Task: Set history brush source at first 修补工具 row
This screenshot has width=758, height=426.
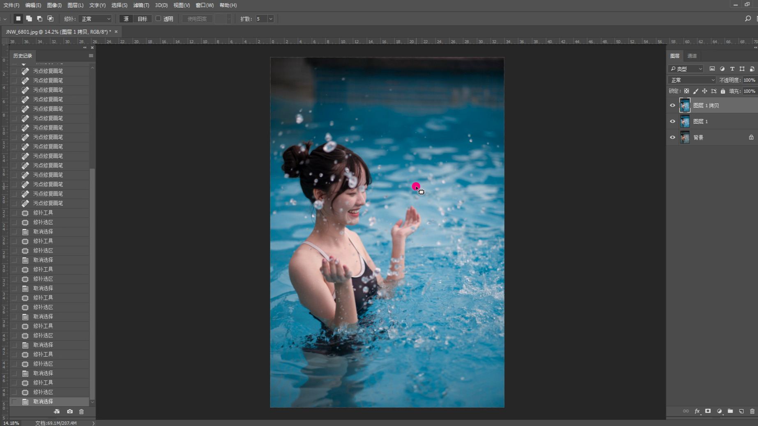Action: (14, 213)
